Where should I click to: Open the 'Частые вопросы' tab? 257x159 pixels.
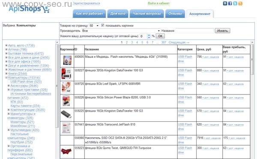coord(146,13)
